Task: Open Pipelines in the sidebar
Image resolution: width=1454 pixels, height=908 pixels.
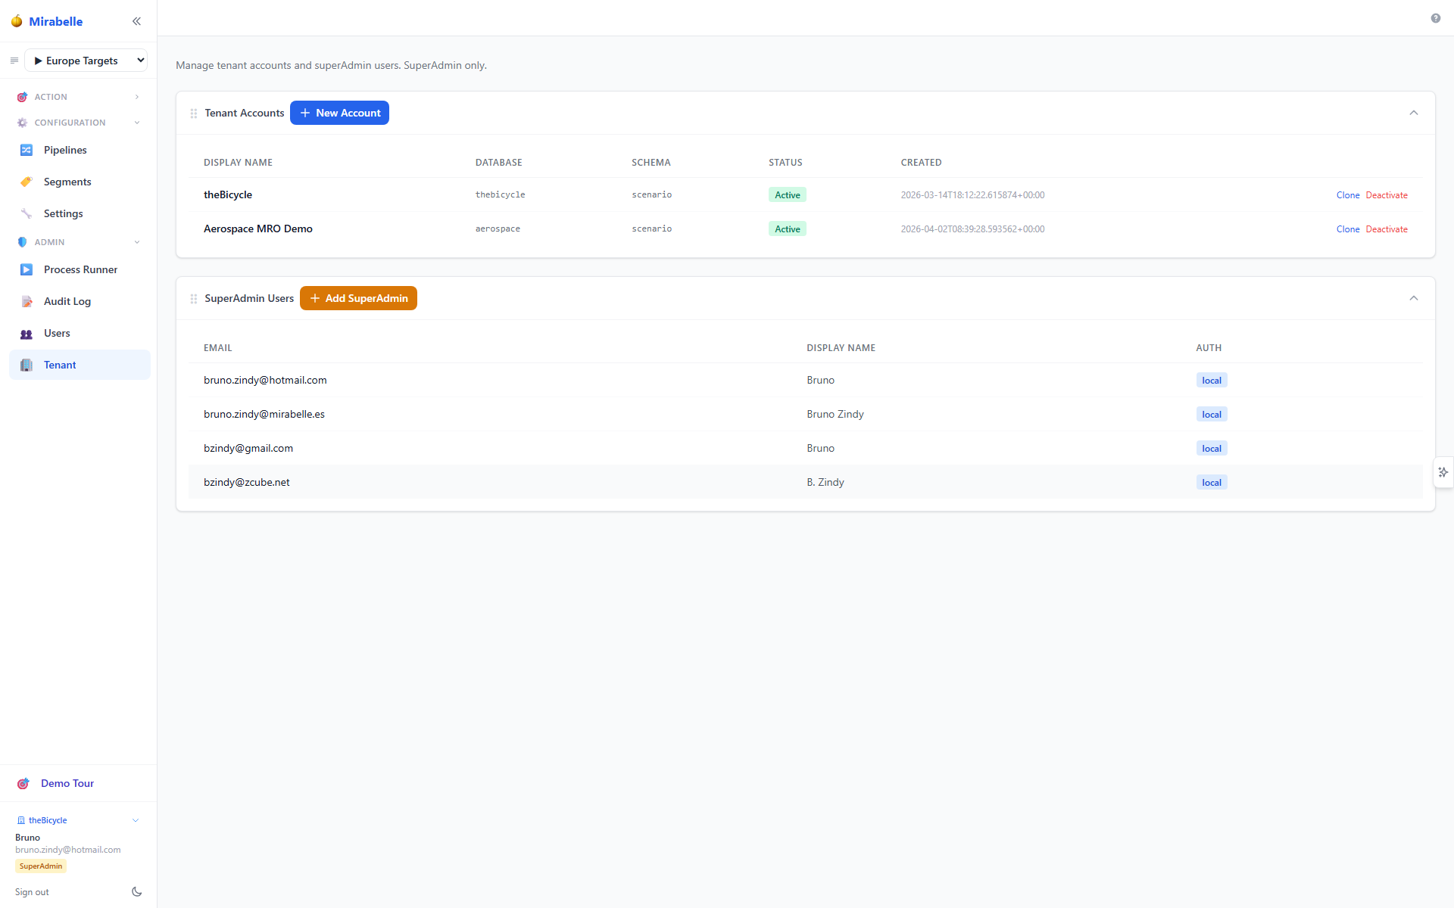Action: point(80,150)
